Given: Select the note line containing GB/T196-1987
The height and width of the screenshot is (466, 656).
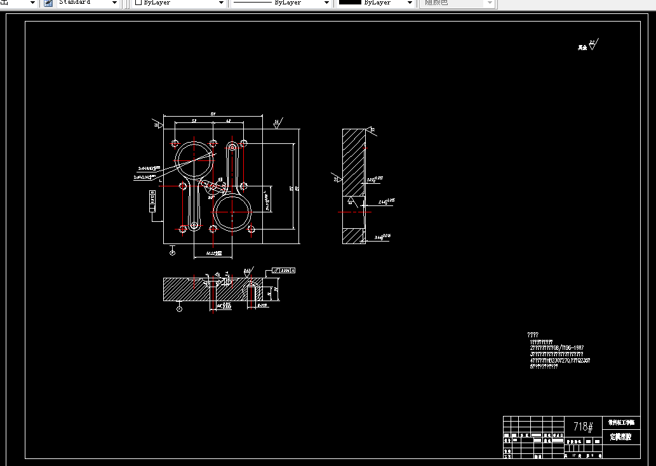Looking at the screenshot, I should (556, 348).
